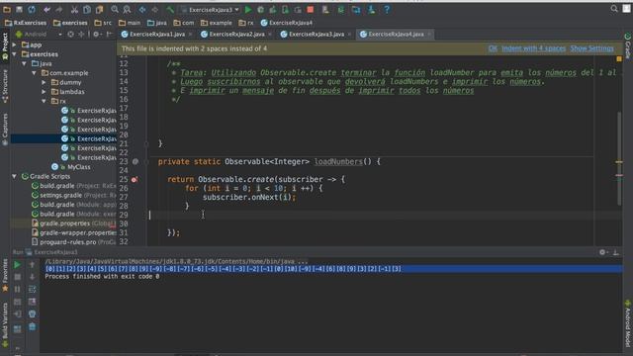Build project with the green hammer icon
The width and height of the screenshot is (633, 356).
tap(170, 9)
